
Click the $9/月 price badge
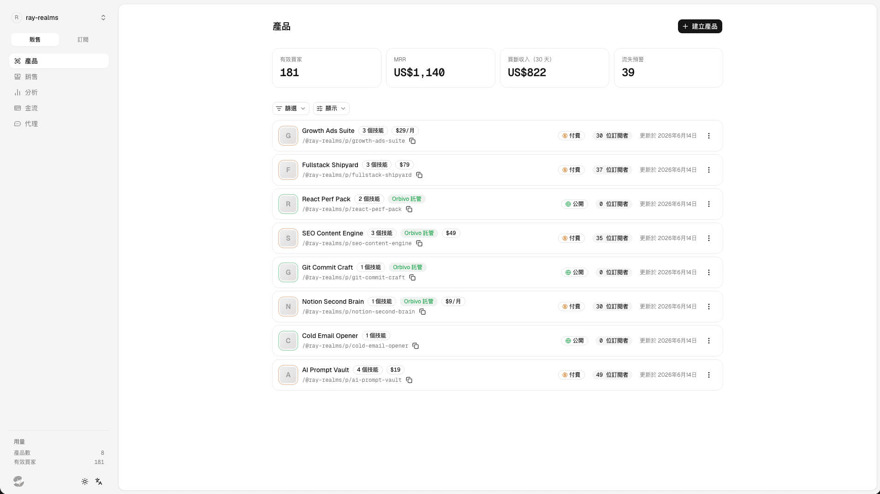(x=453, y=301)
